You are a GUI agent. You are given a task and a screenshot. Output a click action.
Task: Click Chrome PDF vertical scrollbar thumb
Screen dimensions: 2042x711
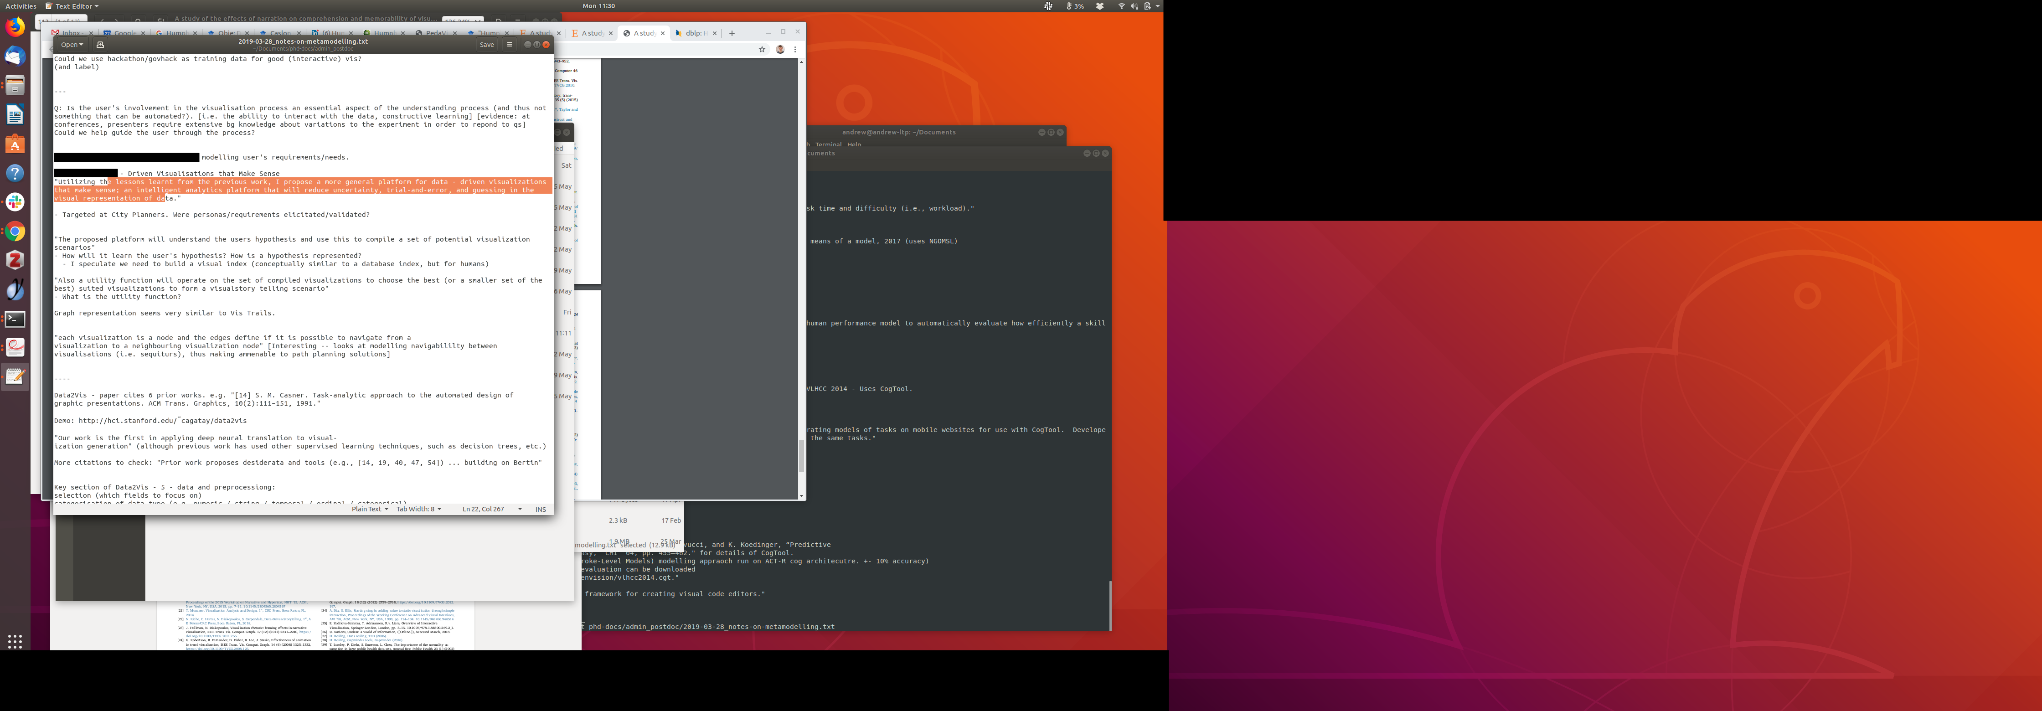[x=801, y=456]
